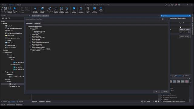Click the search magnifier icon in title bar
The width and height of the screenshot is (194, 109).
(166, 5)
